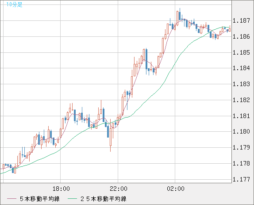The image size is (254, 205).
Task: Click the 1.178 price axis label
Action: coord(241,163)
